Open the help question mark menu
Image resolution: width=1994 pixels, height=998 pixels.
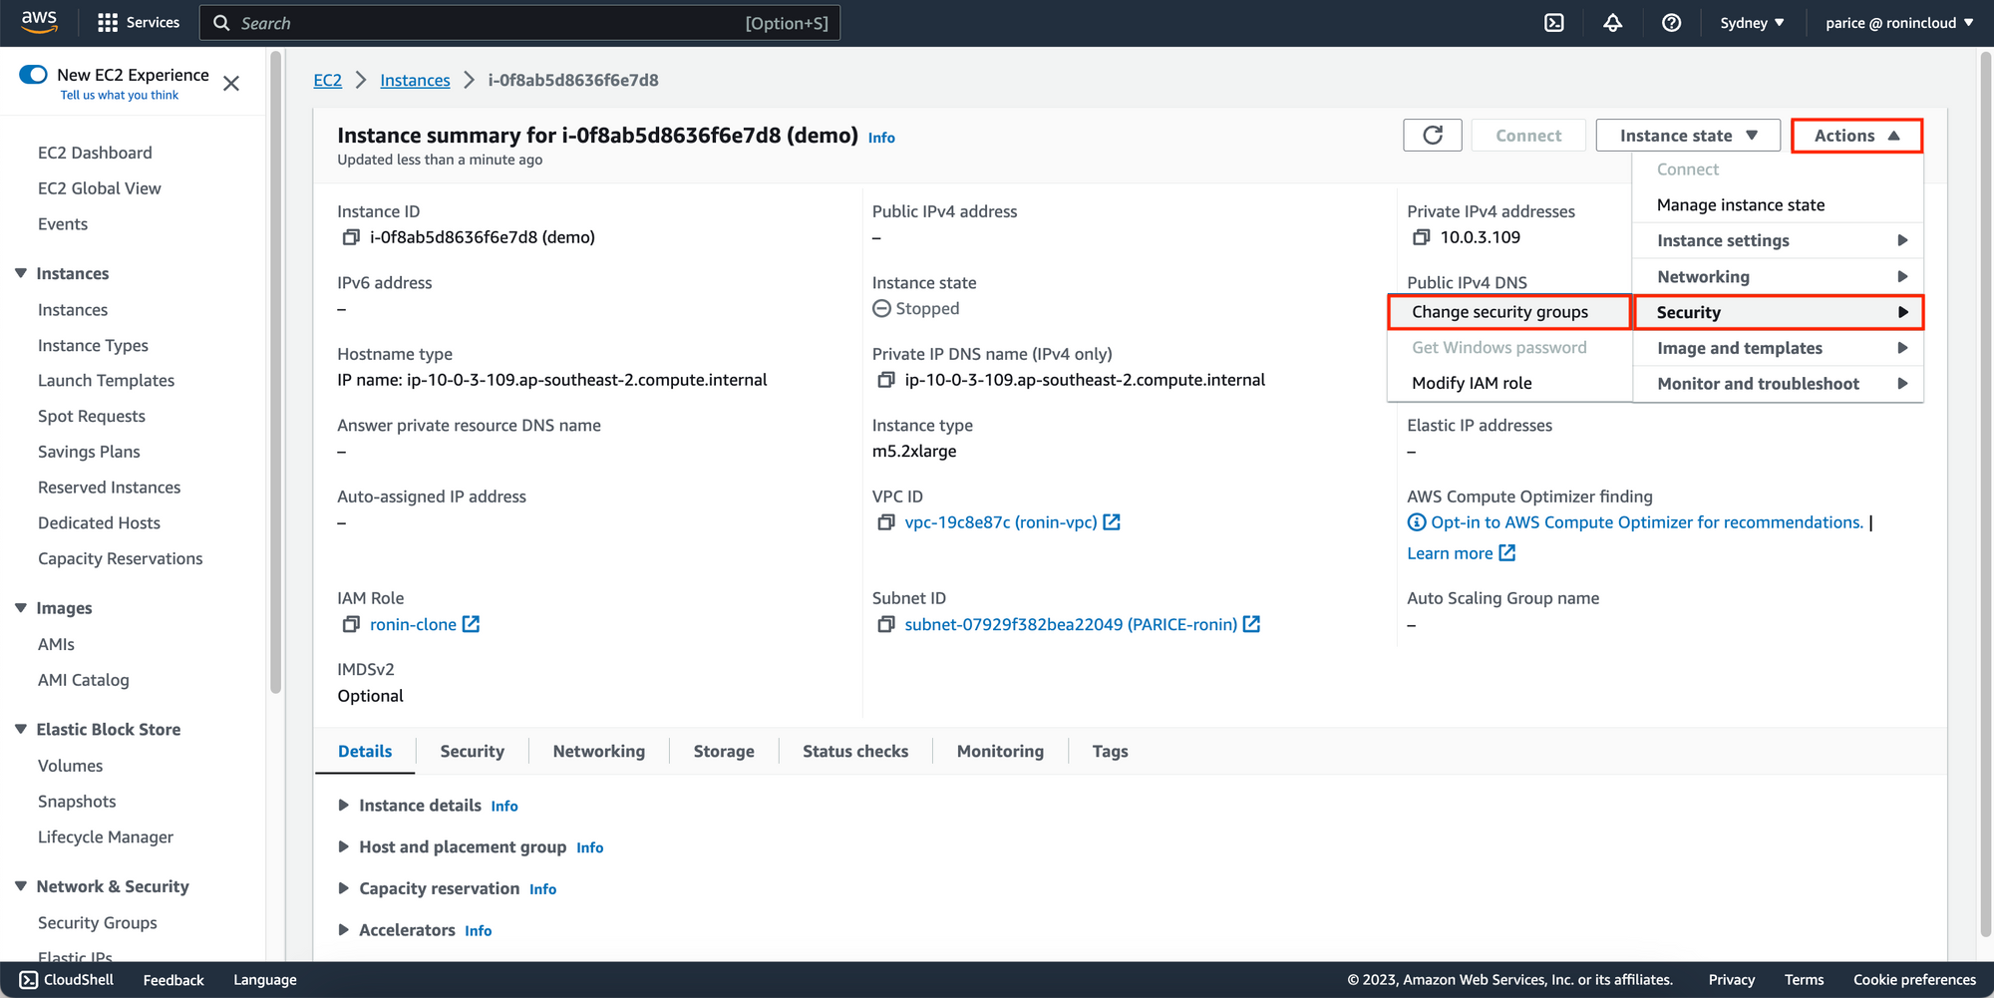coord(1672,23)
